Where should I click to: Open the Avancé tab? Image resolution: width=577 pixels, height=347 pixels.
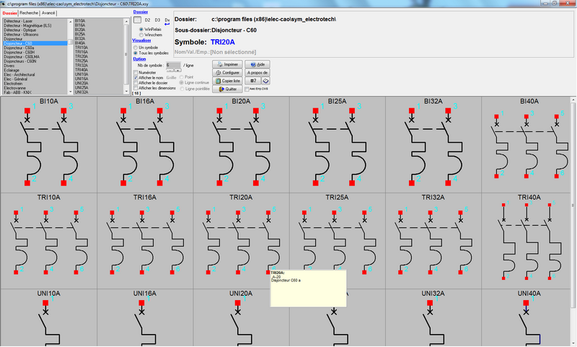tap(48, 13)
